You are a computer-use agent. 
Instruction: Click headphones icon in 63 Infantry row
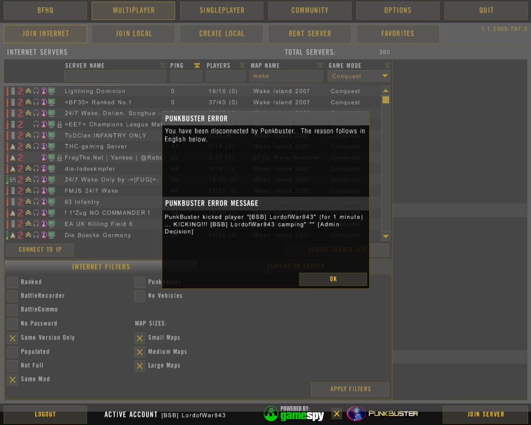(36, 202)
